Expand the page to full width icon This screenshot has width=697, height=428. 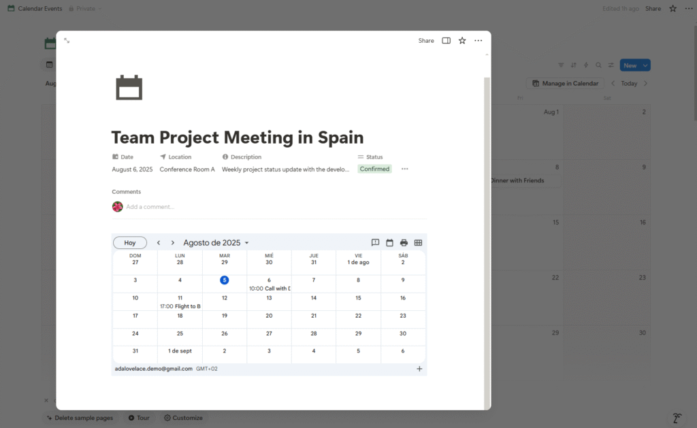click(x=67, y=40)
